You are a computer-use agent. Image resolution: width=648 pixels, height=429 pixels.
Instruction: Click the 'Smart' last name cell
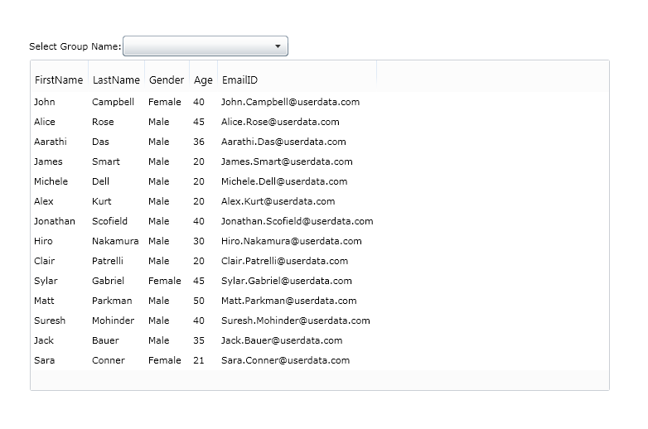(106, 161)
